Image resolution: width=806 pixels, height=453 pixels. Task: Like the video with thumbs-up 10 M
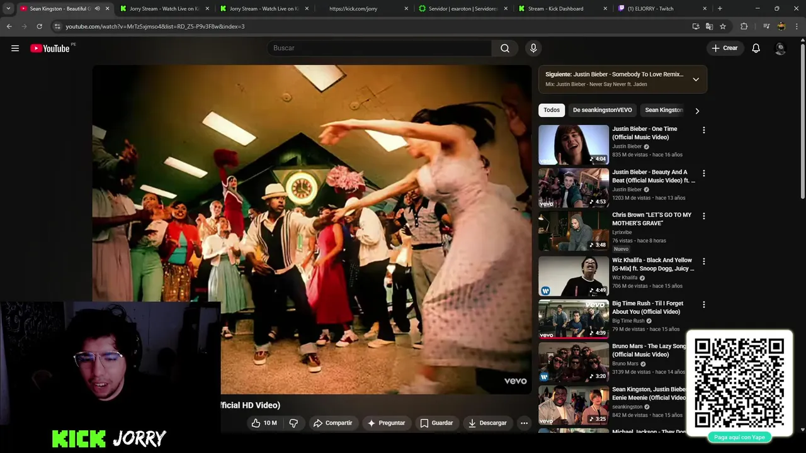click(264, 423)
